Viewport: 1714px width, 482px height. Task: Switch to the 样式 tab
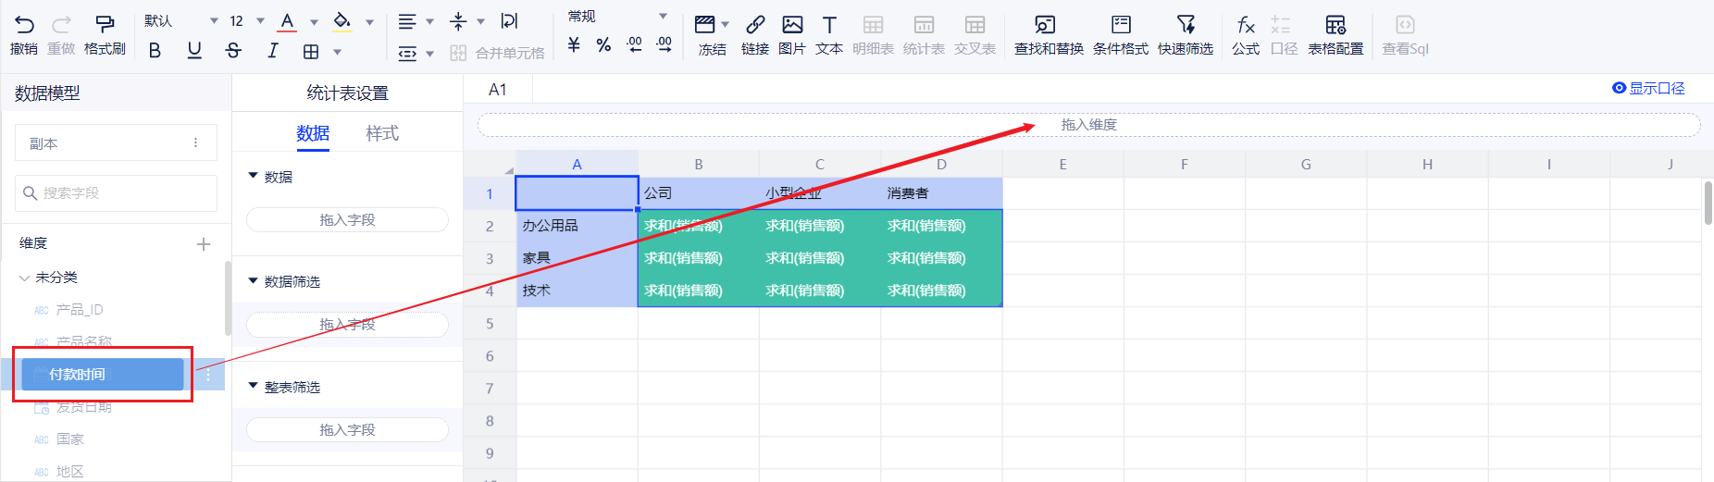point(381,133)
